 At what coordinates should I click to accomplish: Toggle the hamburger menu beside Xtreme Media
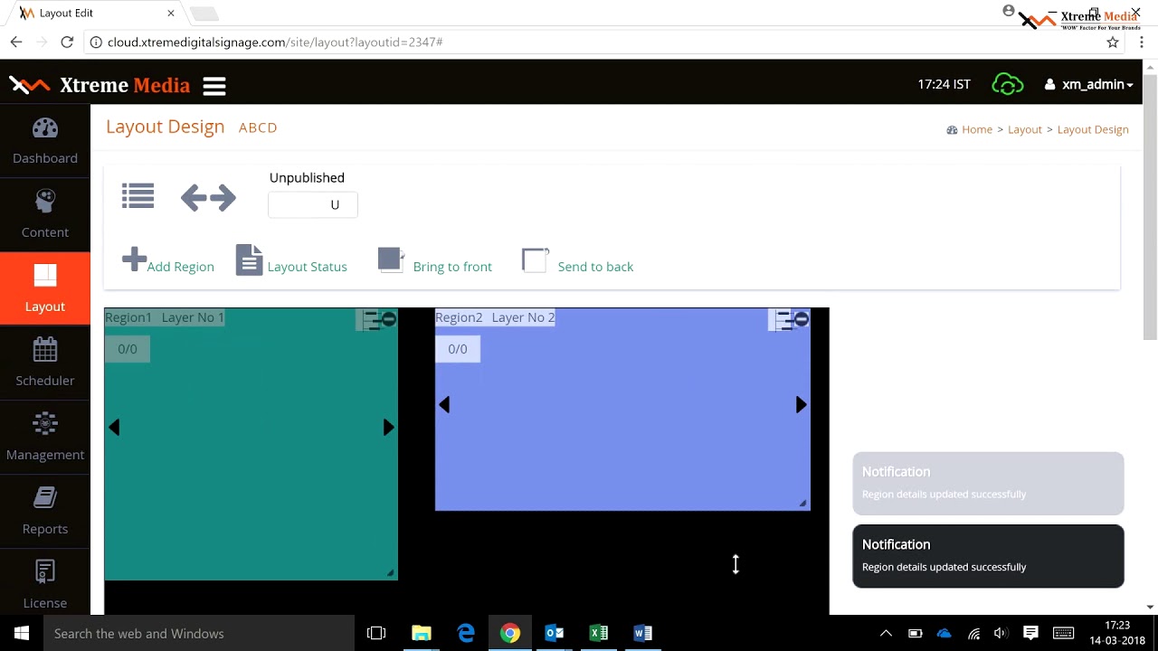214,86
